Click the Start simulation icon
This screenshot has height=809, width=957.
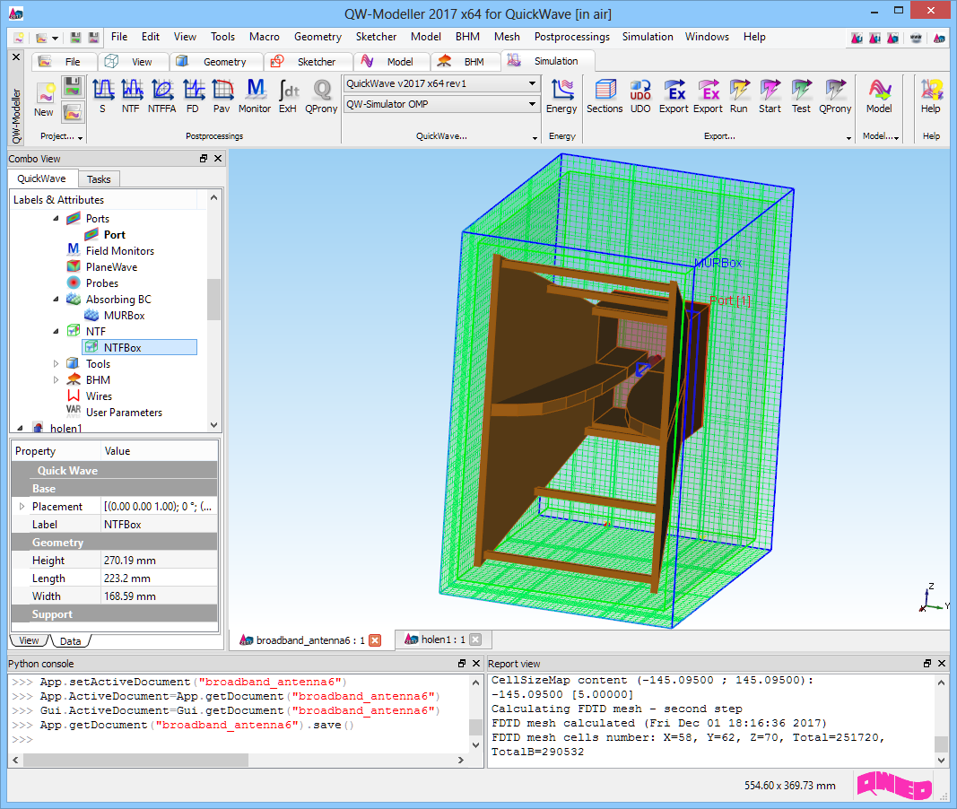click(x=770, y=96)
